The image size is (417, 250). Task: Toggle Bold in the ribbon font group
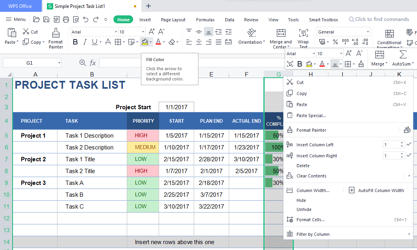click(75, 42)
